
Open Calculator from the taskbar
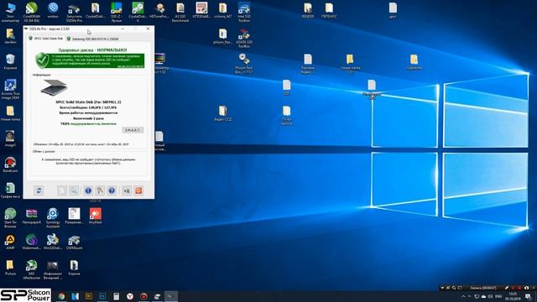(x=116, y=296)
